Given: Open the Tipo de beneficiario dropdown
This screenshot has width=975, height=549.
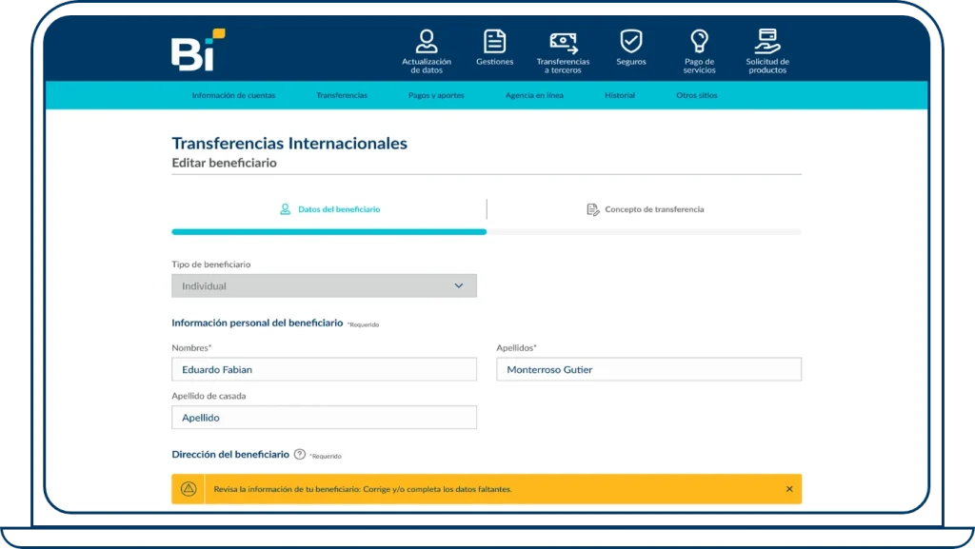Looking at the screenshot, I should click(324, 284).
